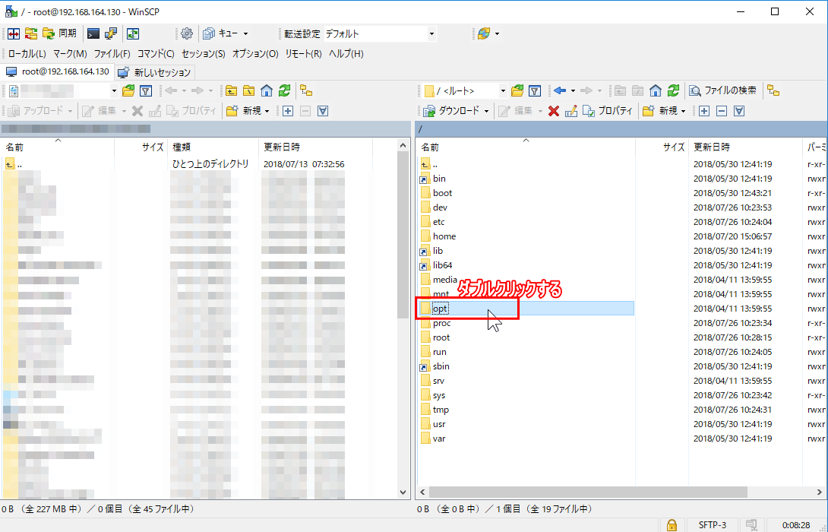Go to local home directory icon
The image size is (828, 532).
coord(267,91)
